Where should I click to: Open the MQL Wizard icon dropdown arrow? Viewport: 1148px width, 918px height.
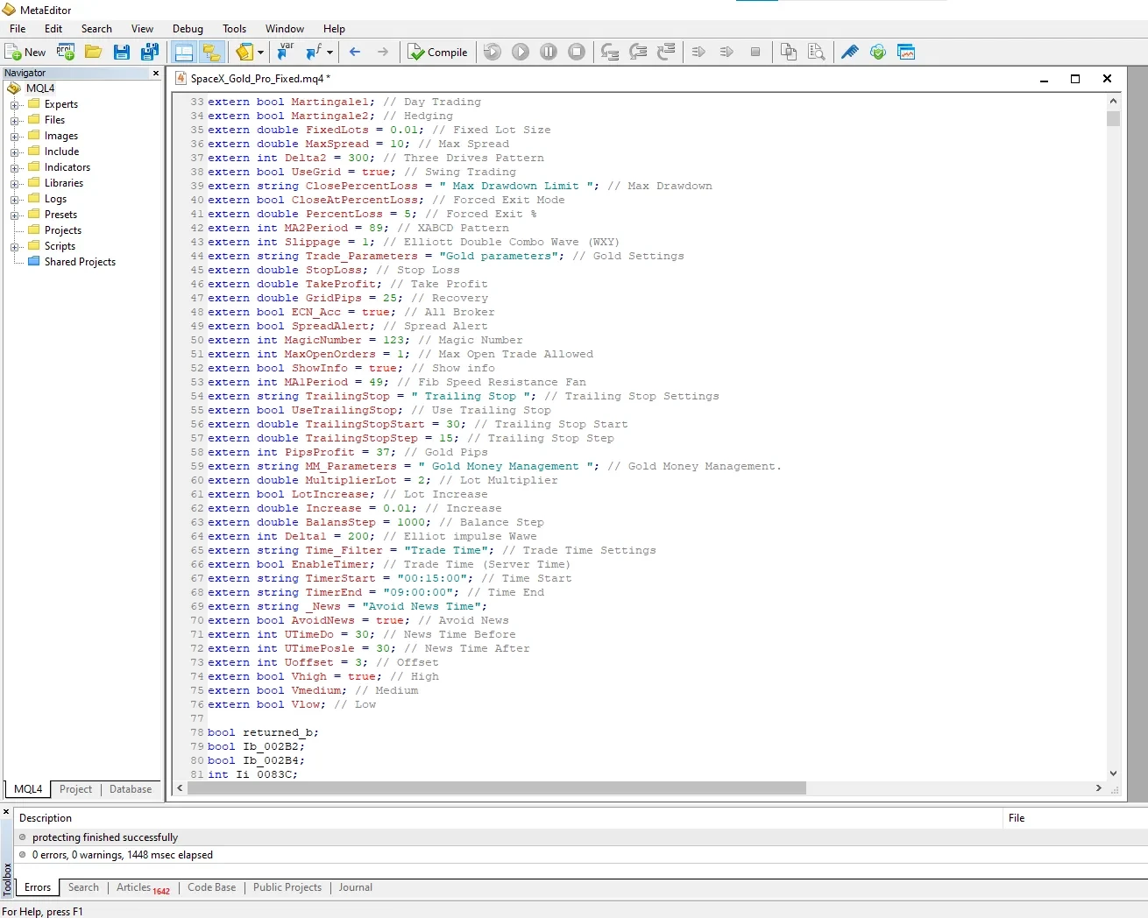[260, 53]
